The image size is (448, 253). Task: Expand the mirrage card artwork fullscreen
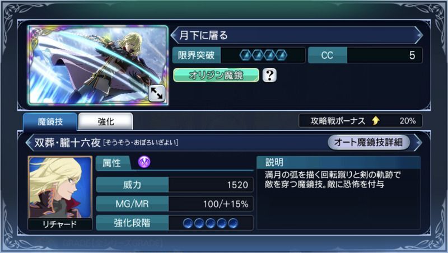click(157, 93)
